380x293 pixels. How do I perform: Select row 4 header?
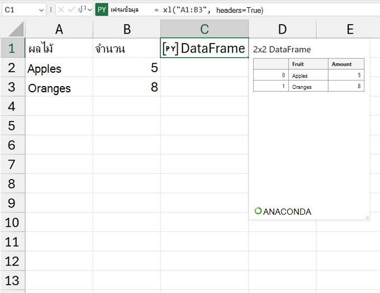13,106
